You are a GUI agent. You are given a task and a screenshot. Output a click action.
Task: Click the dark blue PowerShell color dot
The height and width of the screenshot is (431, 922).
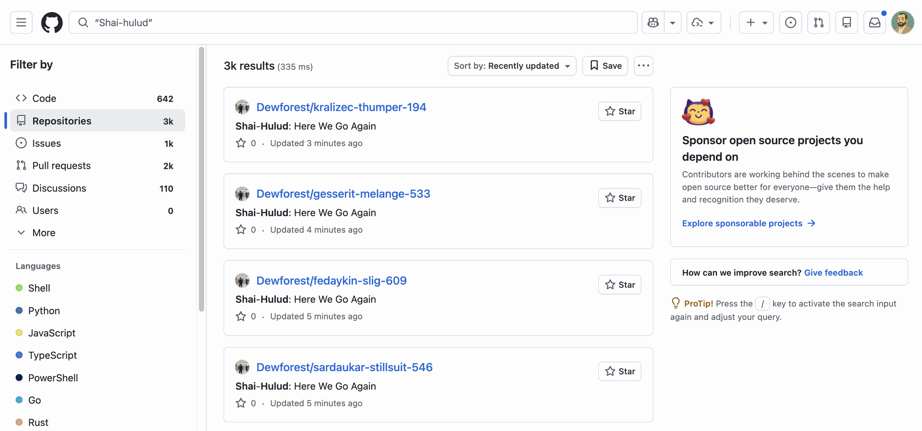pyautogui.click(x=19, y=378)
